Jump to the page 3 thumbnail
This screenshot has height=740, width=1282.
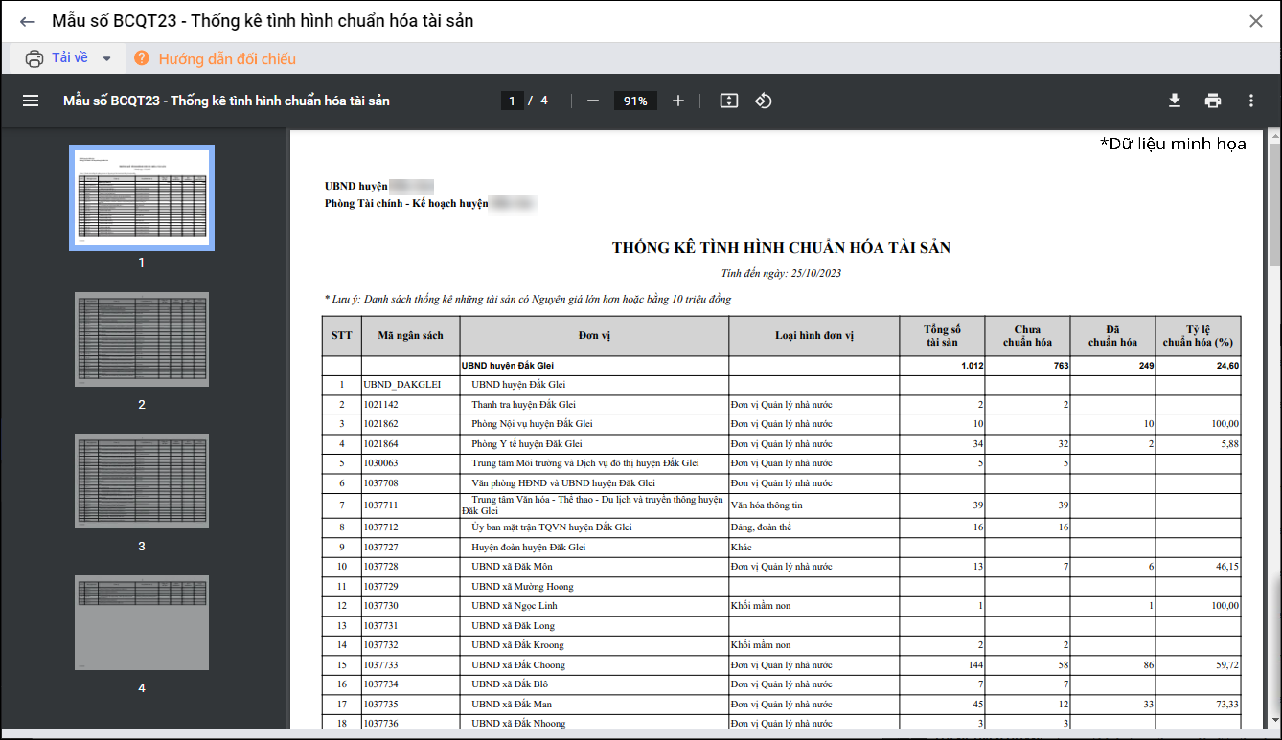pos(142,481)
